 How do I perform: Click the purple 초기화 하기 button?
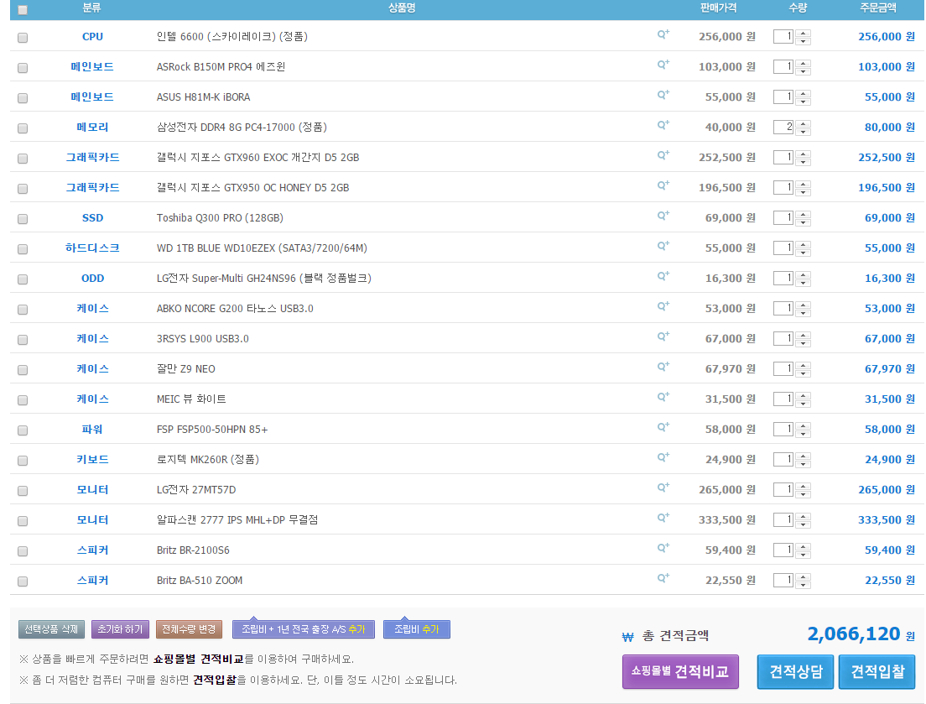121,629
